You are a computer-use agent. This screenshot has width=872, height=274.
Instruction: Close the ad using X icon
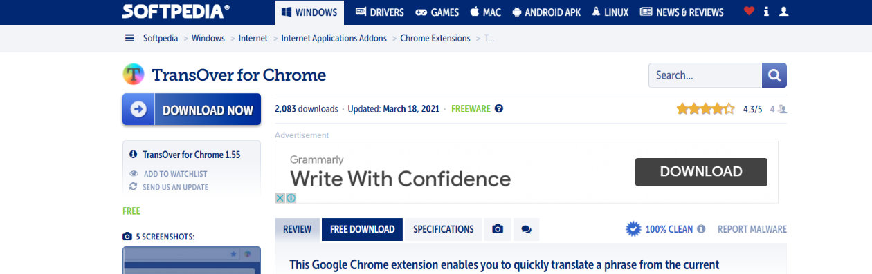(280, 198)
